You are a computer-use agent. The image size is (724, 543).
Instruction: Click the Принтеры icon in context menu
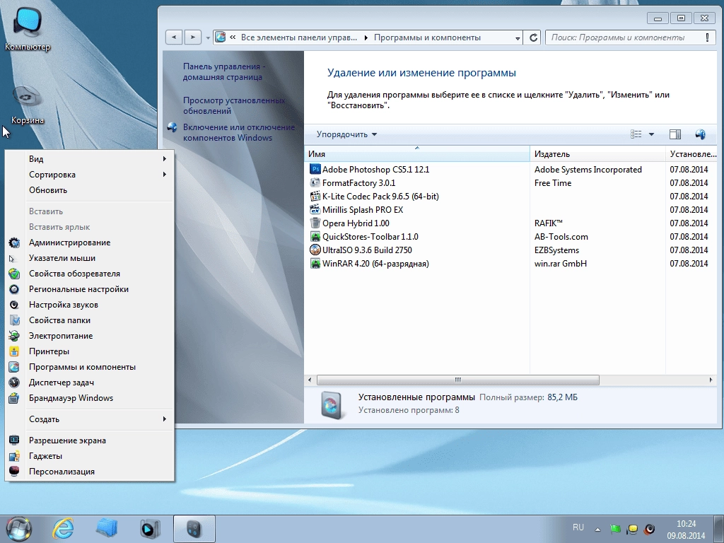[x=14, y=351]
